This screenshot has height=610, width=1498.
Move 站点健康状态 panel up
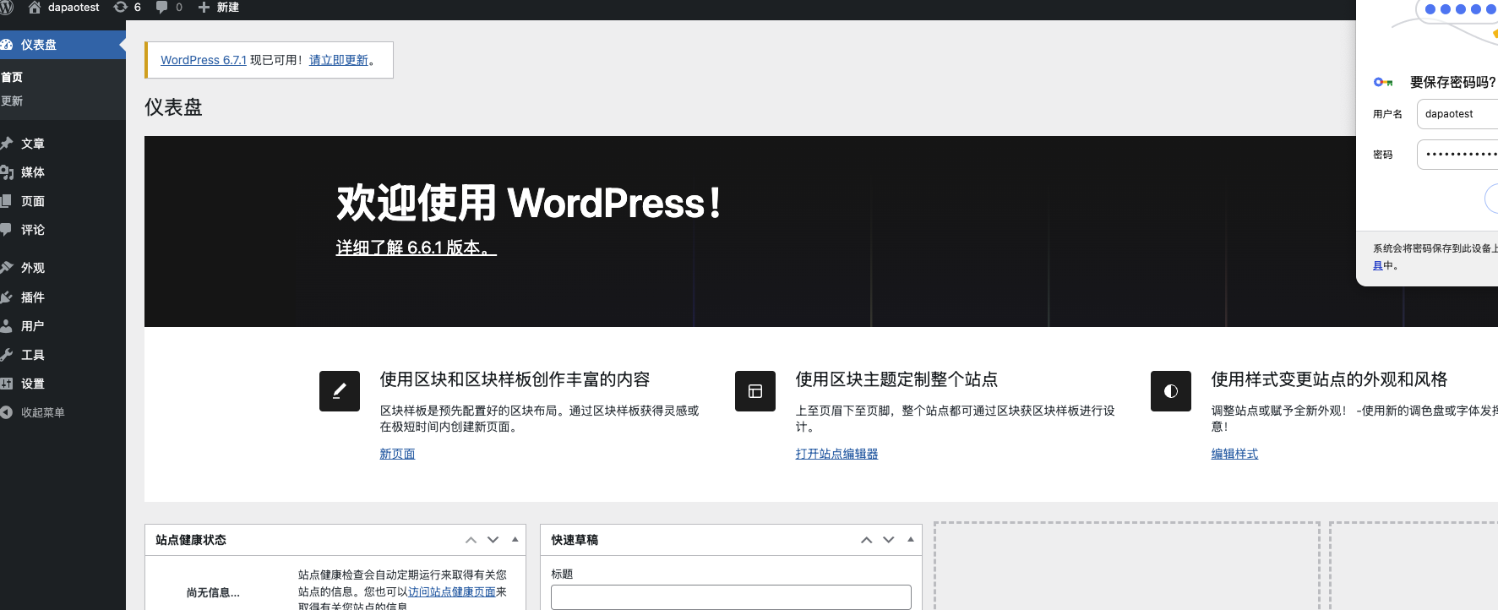(x=471, y=540)
